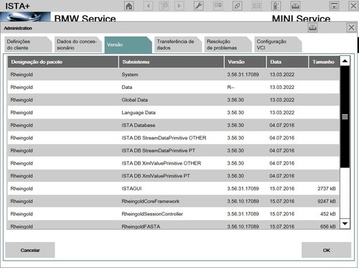359x270 pixels.
Task: Click the 452 kB size value
Action: click(x=328, y=214)
